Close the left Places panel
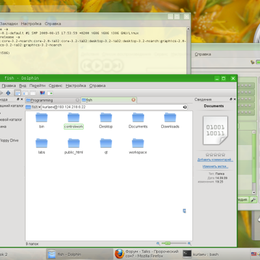Viewport: 260px width, 260px height. pos(21,99)
